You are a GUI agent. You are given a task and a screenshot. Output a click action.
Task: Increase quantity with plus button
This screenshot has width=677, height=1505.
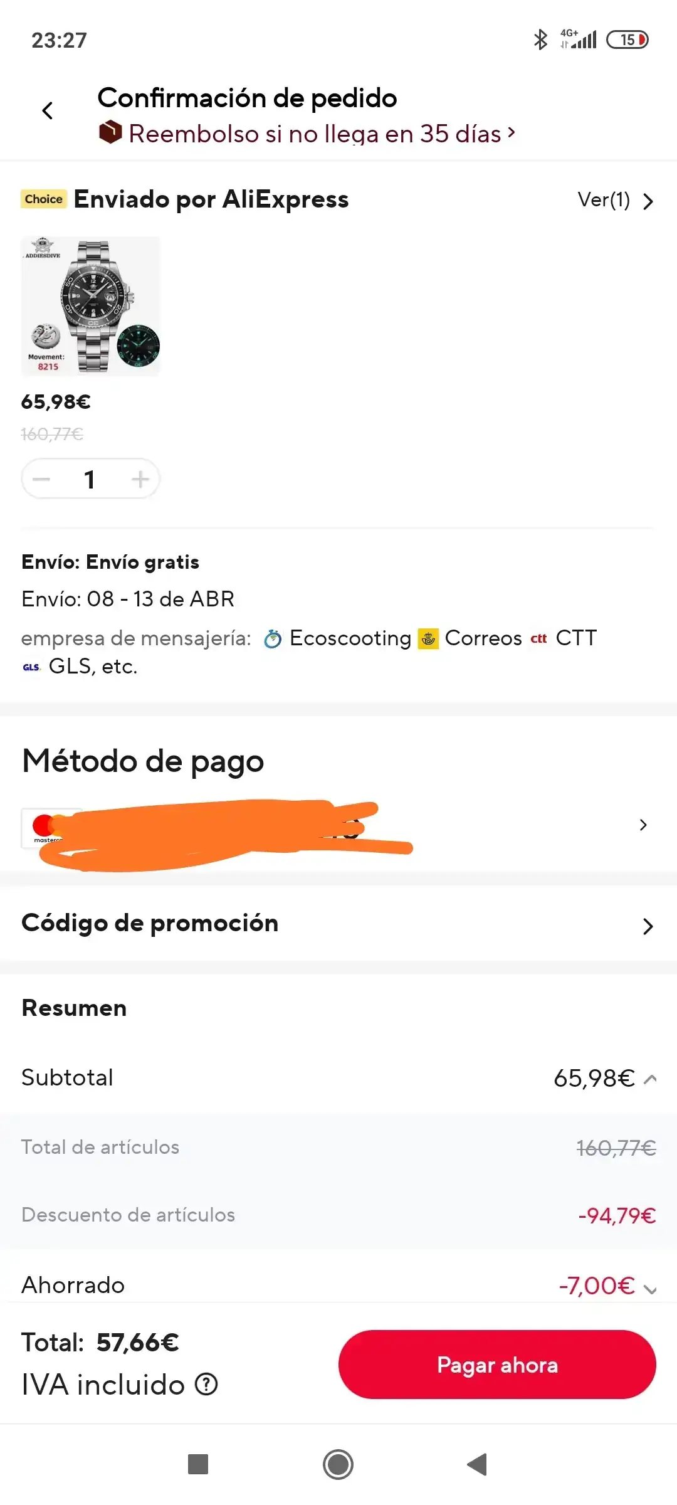(x=140, y=480)
